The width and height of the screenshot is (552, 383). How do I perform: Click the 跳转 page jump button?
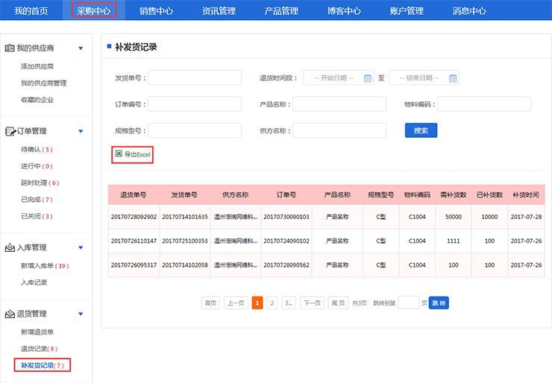coord(439,303)
